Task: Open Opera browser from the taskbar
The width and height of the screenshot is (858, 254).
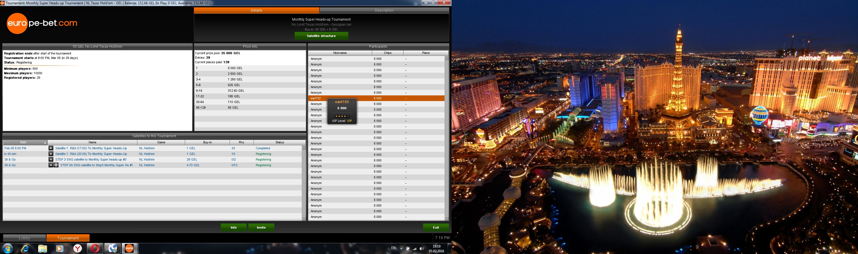Action: 95,248
